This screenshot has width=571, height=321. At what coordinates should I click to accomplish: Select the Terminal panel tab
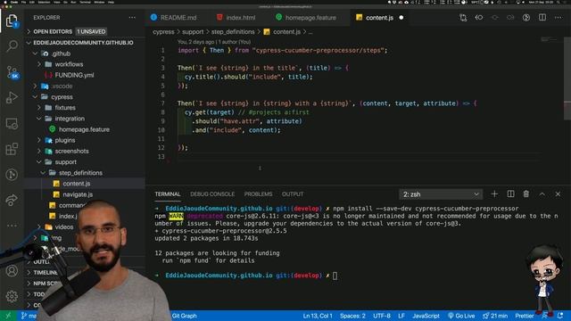[x=168, y=194]
